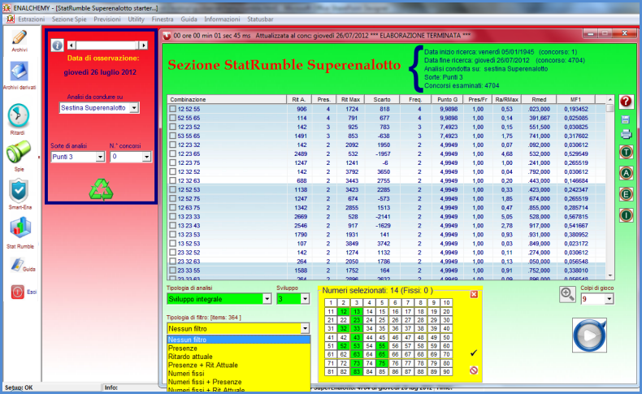The height and width of the screenshot is (394, 642).
Task: Open the N.° concorsi dropdown
Action: (x=146, y=157)
